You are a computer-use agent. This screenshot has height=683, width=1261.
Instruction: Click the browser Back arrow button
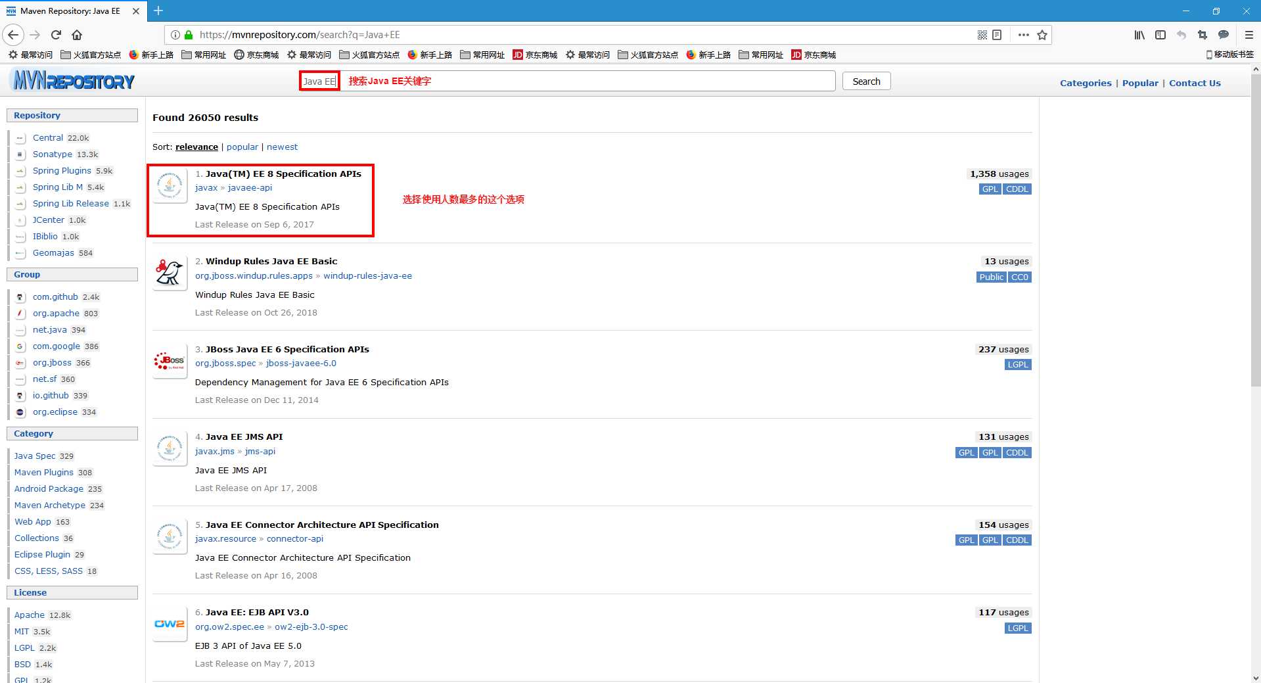pos(13,35)
